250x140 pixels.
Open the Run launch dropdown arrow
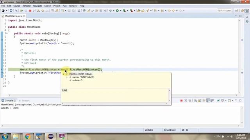tap(121, 10)
